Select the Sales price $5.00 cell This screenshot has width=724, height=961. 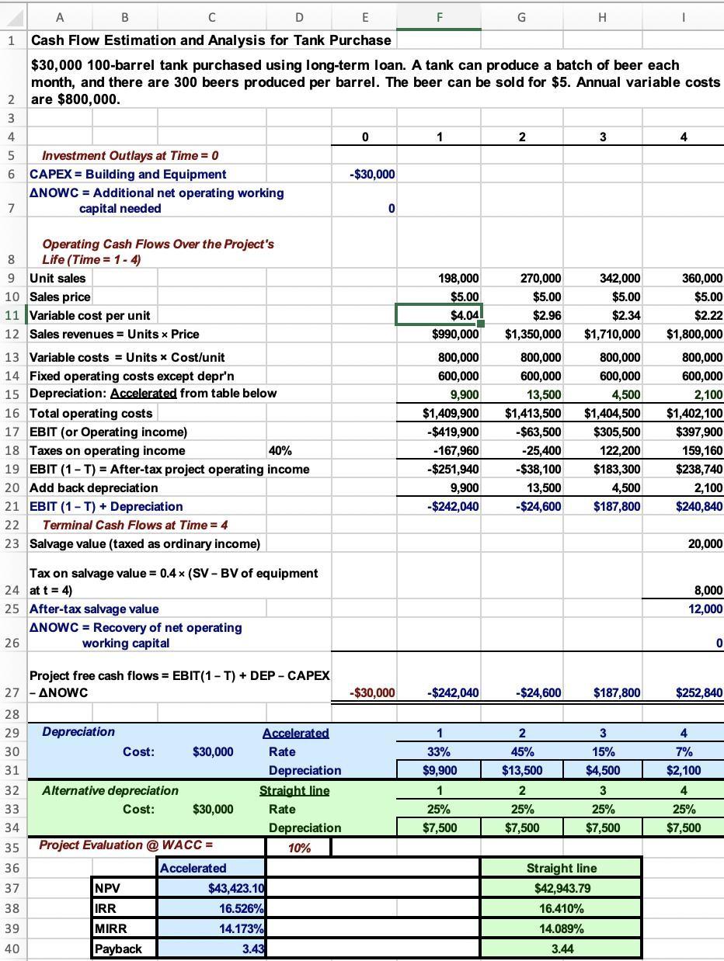tap(440, 297)
